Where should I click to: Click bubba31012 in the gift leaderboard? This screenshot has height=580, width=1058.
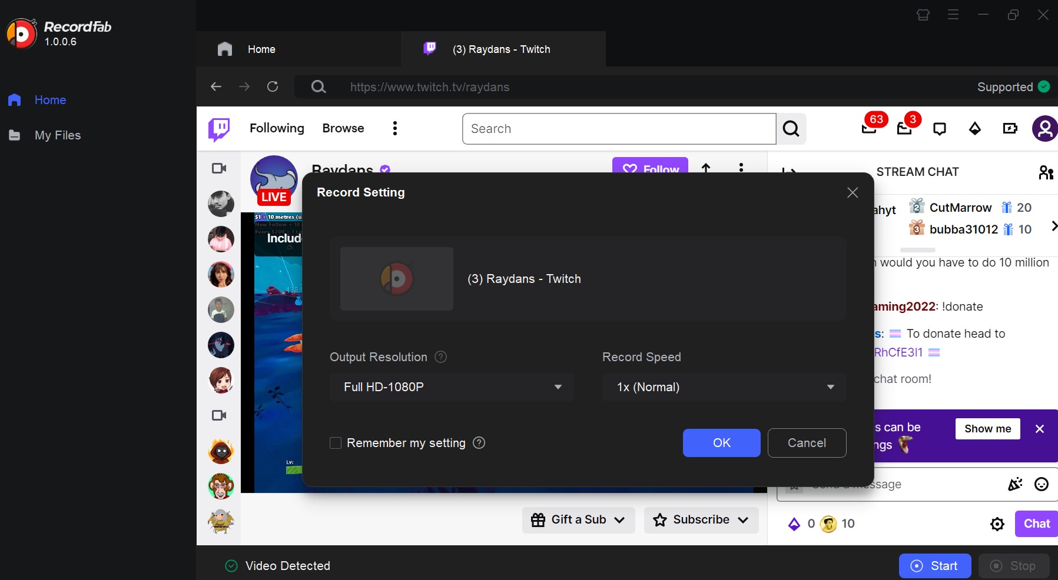tap(964, 229)
